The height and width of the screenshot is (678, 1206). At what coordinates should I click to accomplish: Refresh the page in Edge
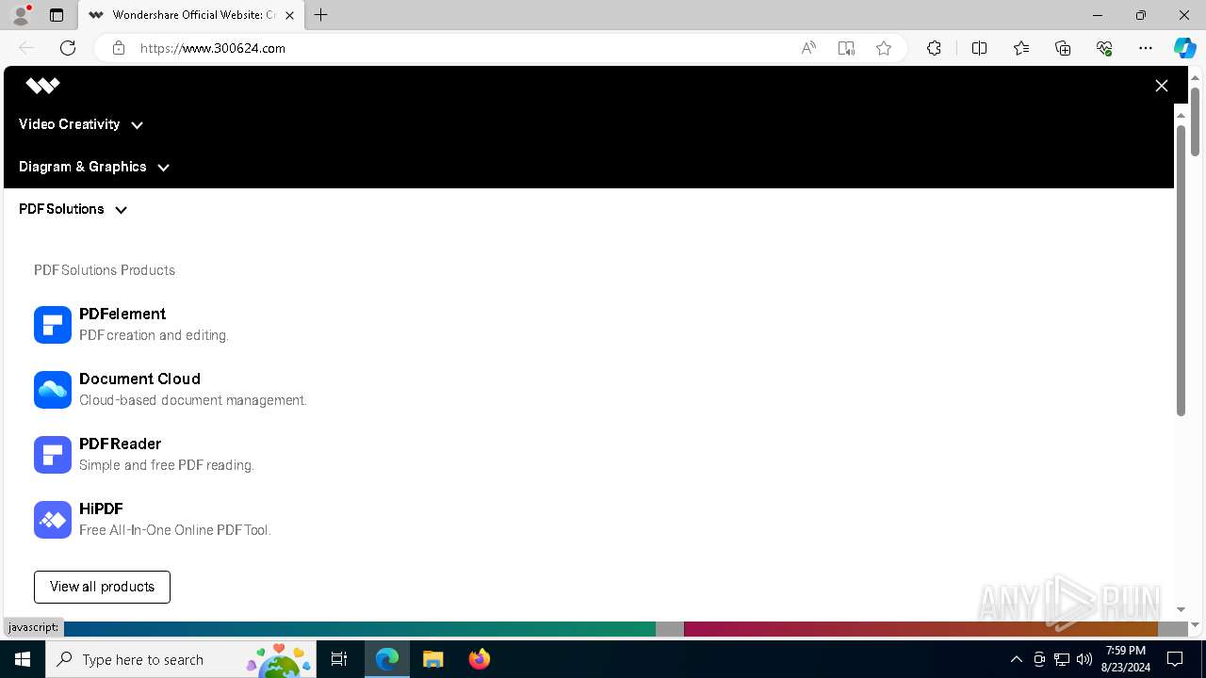pos(68,48)
